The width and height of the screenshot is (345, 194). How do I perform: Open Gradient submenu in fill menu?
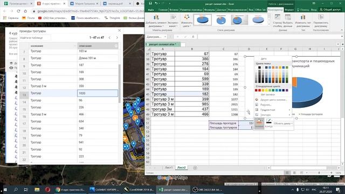[x=273, y=110]
